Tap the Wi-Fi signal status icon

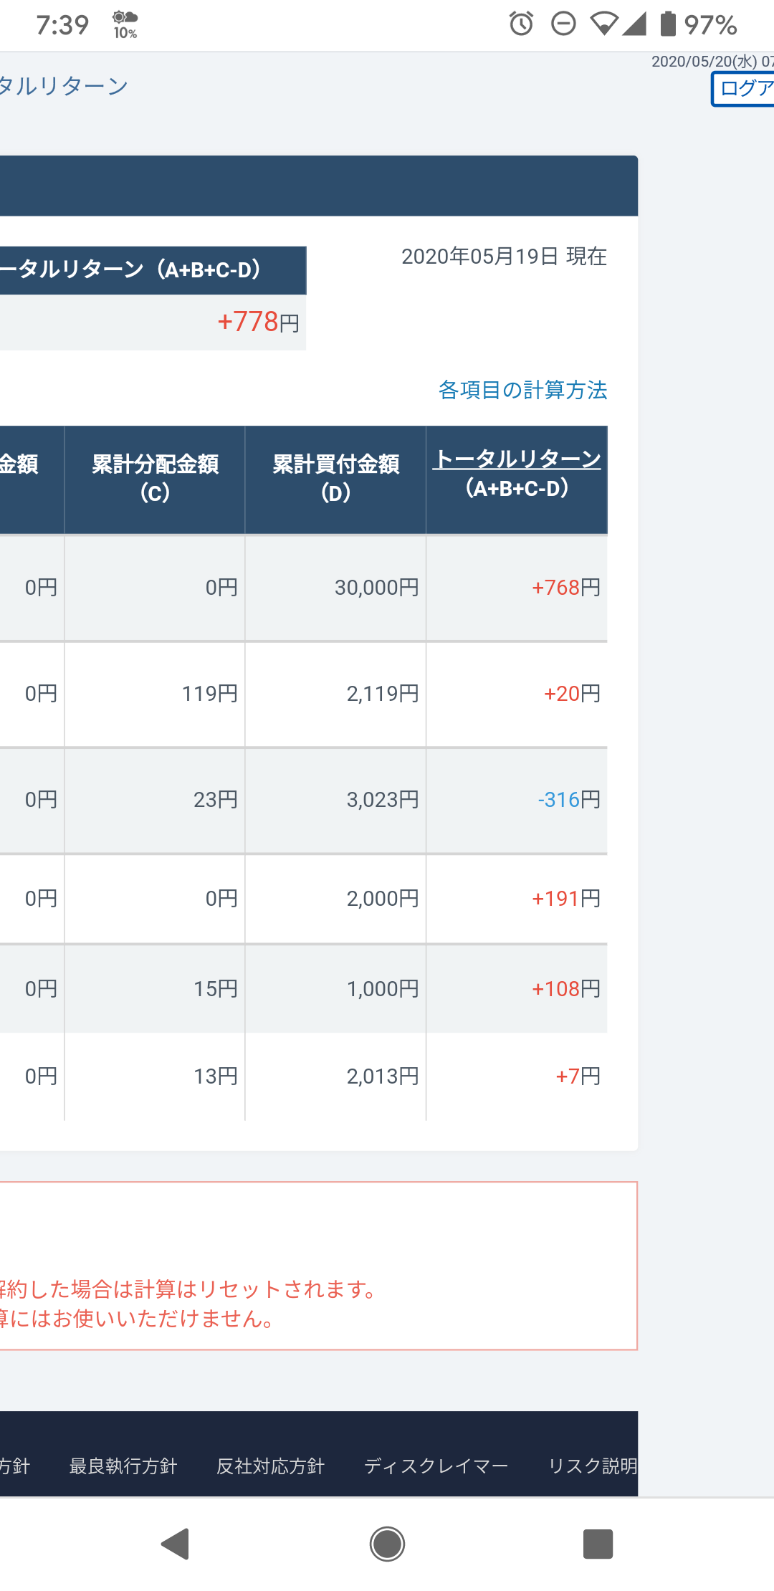[604, 24]
